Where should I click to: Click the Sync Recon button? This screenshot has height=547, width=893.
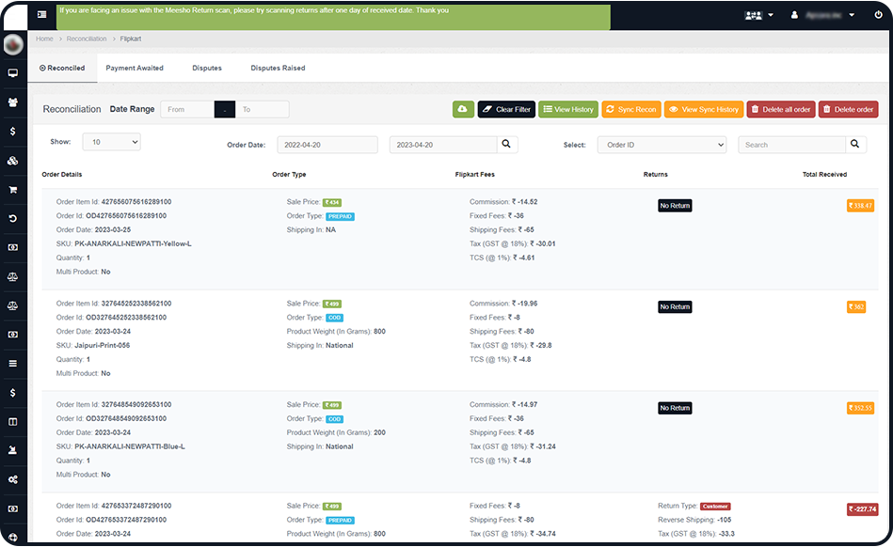coord(631,109)
